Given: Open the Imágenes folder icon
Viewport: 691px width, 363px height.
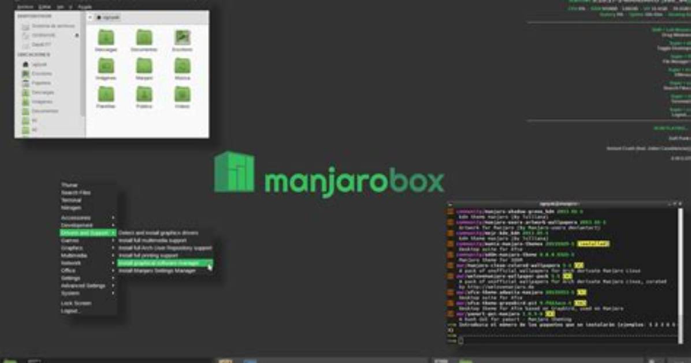Looking at the screenshot, I should [x=106, y=69].
